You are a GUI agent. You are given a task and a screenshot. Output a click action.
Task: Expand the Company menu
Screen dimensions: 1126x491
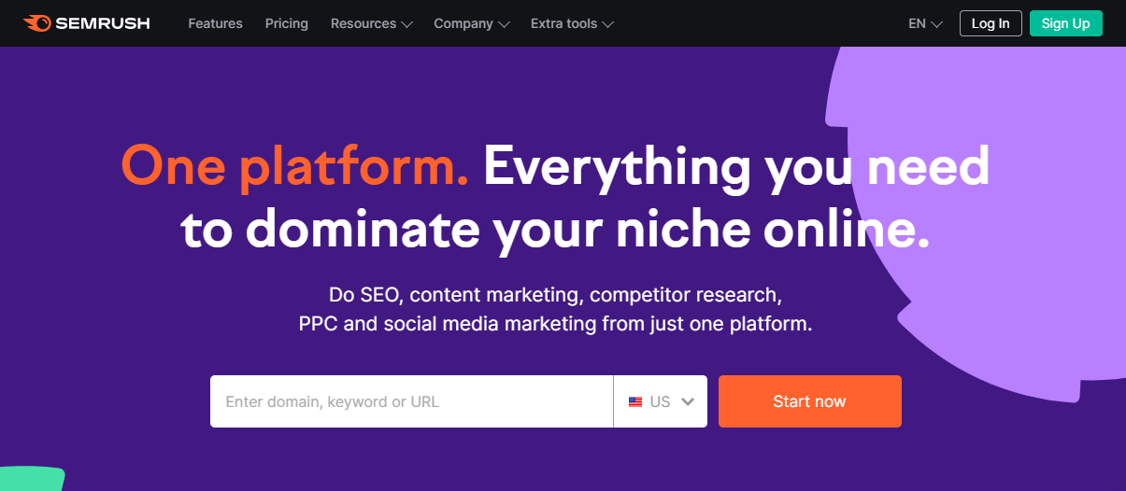[472, 23]
